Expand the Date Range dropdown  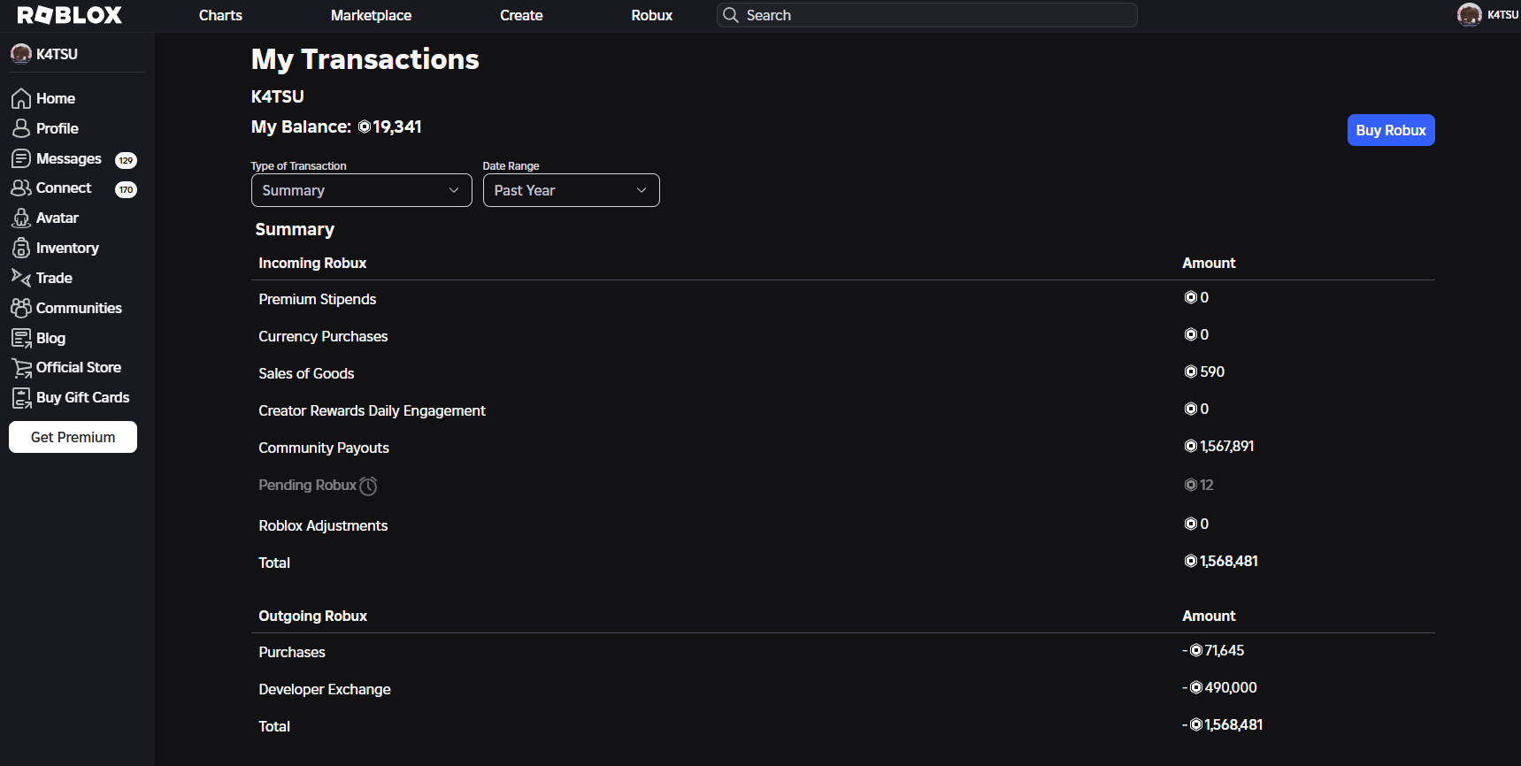571,190
